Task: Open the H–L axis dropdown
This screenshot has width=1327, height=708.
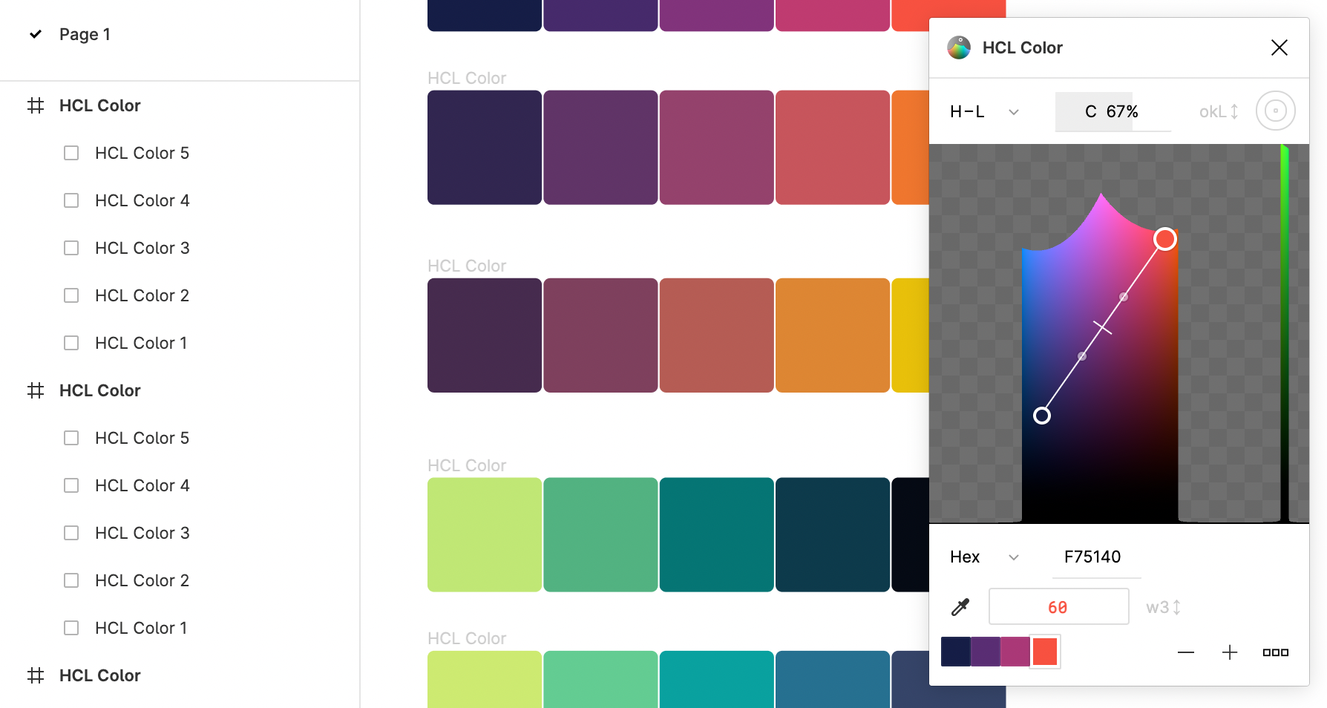Action: point(984,111)
